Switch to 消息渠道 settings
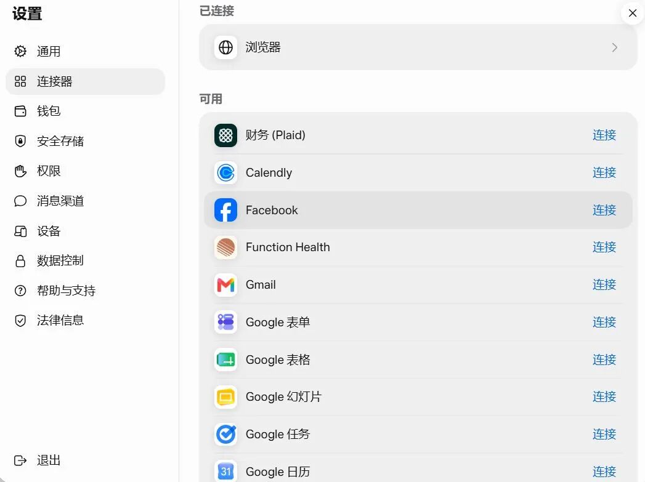 tap(85, 201)
